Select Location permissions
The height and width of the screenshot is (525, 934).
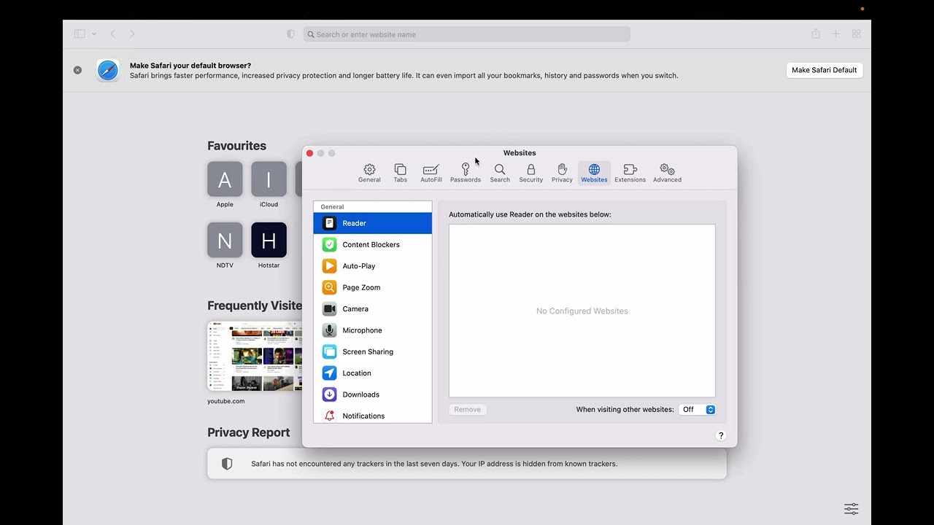coord(372,373)
